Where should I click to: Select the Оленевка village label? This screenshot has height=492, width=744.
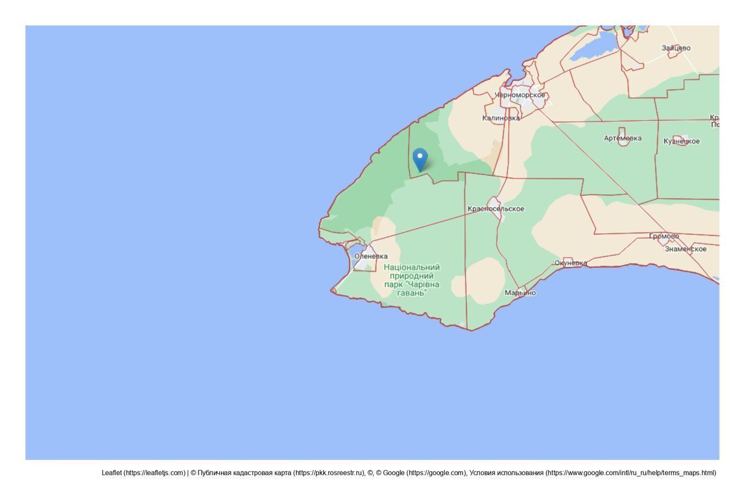[371, 256]
